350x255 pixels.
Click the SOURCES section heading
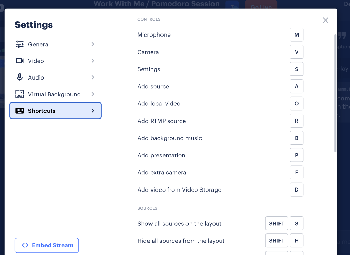147,208
